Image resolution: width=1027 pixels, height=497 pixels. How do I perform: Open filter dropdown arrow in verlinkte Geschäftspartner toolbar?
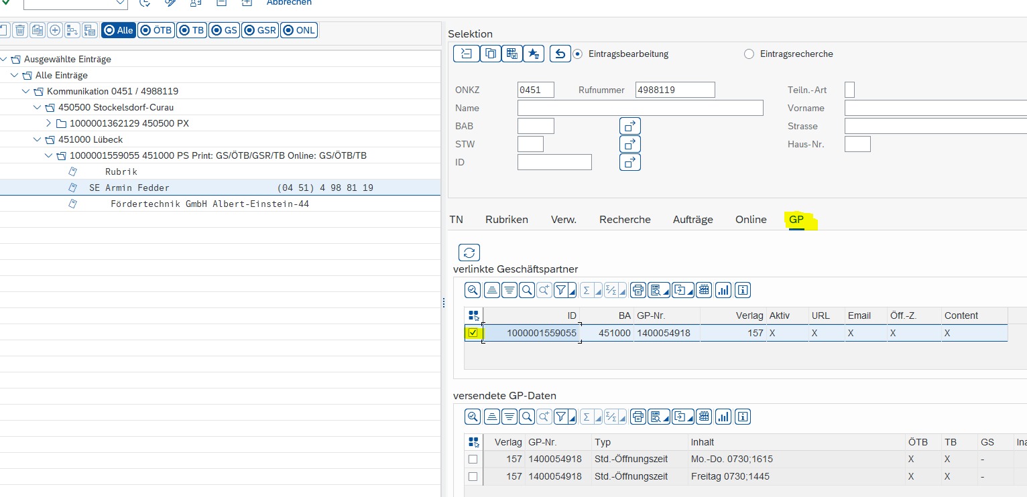(x=572, y=291)
